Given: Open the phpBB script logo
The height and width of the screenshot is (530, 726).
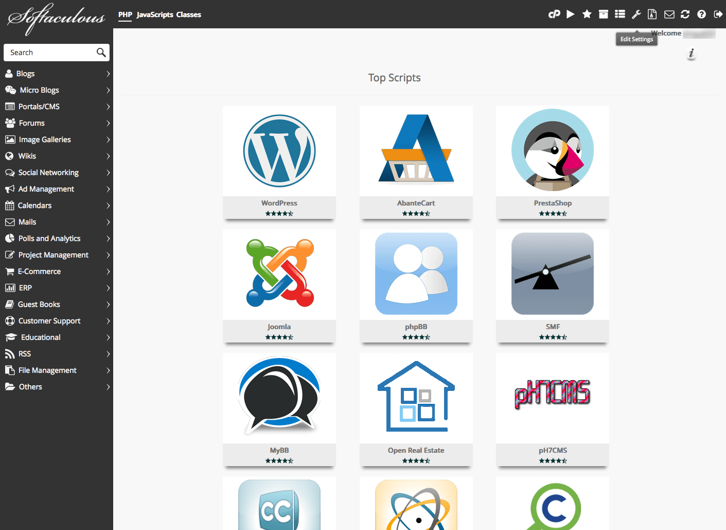Looking at the screenshot, I should click(x=416, y=273).
